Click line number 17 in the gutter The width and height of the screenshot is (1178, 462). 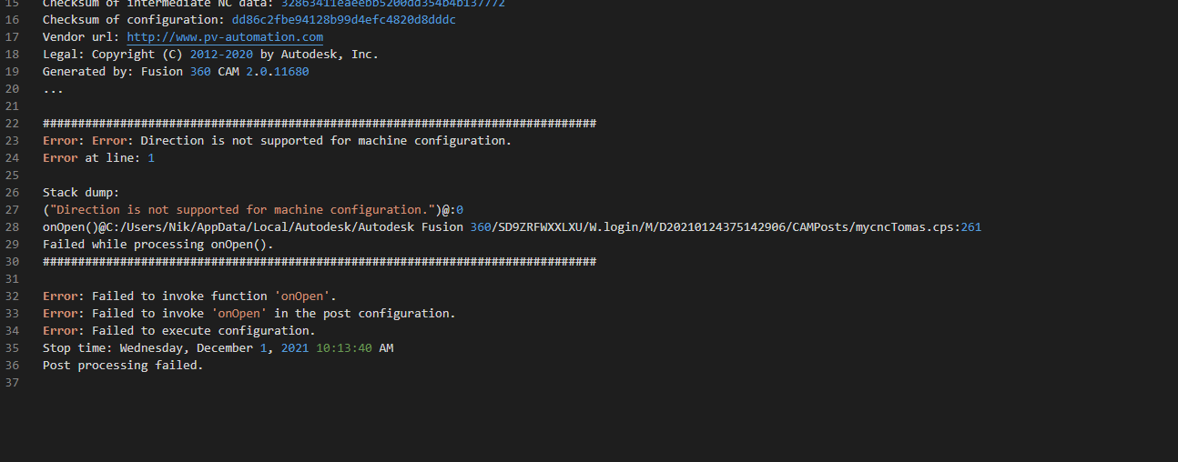pos(12,37)
